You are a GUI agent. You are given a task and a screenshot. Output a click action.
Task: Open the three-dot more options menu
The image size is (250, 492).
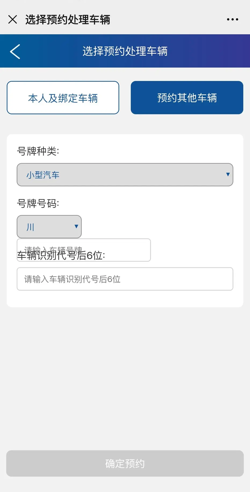232,20
